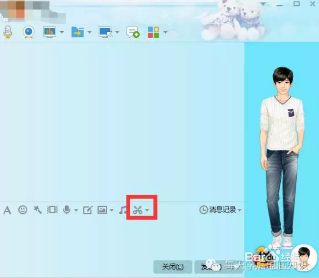This screenshot has width=319, height=278.
Task: Expand the remote desktop dropdown arrow
Action: pos(117,32)
